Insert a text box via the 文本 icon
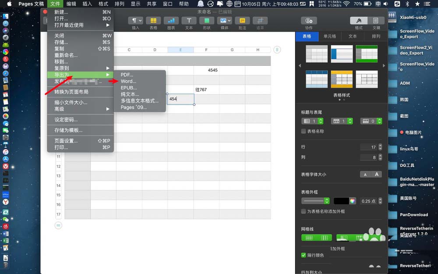The image size is (438, 274). tap(189, 20)
